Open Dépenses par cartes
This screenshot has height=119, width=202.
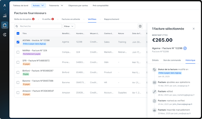click(x=78, y=6)
